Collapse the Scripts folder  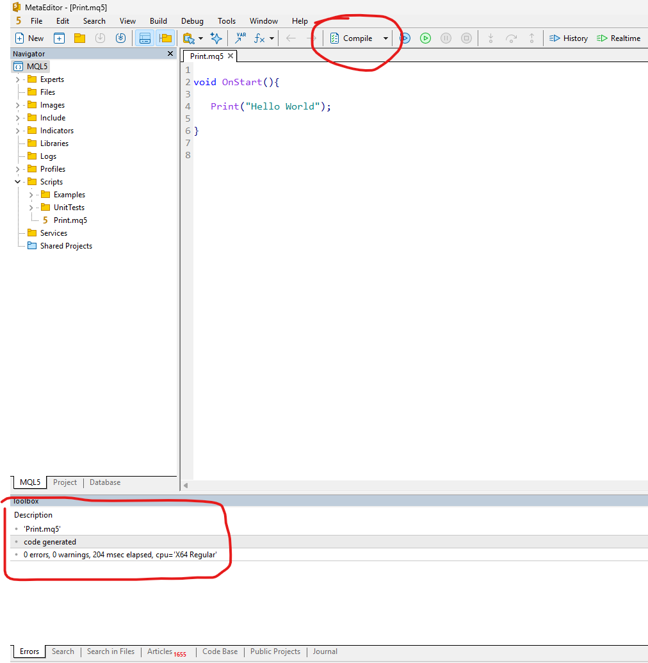click(19, 181)
